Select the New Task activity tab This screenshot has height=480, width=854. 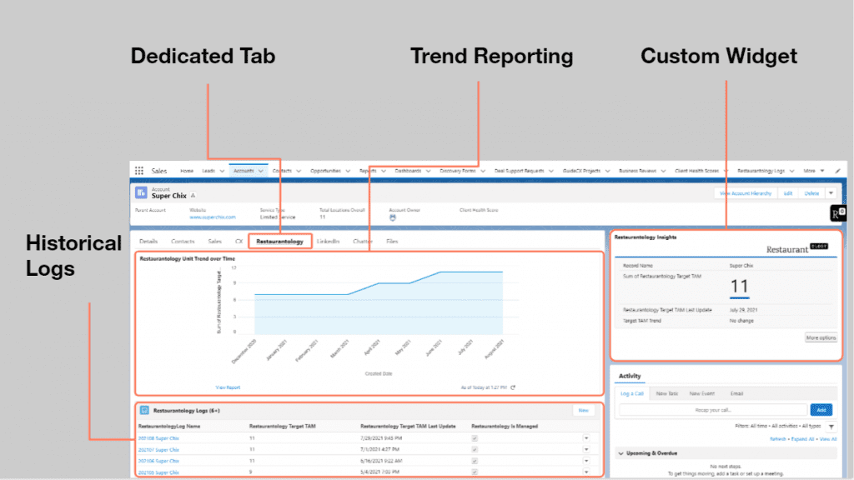pos(666,393)
